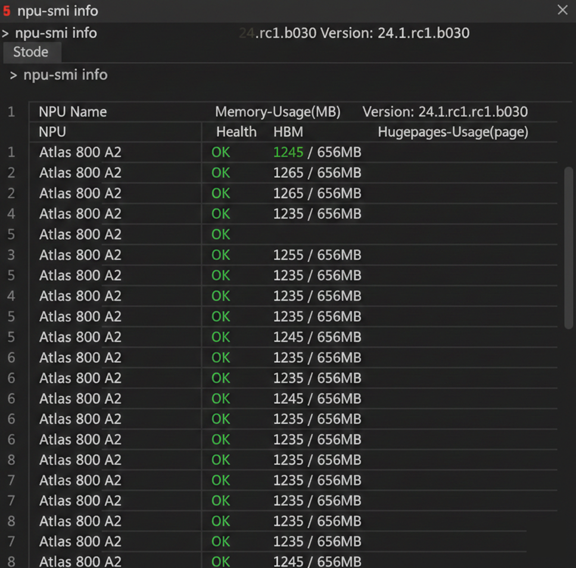Select the 'HBM' column header
This screenshot has width=576, height=568.
click(x=288, y=132)
